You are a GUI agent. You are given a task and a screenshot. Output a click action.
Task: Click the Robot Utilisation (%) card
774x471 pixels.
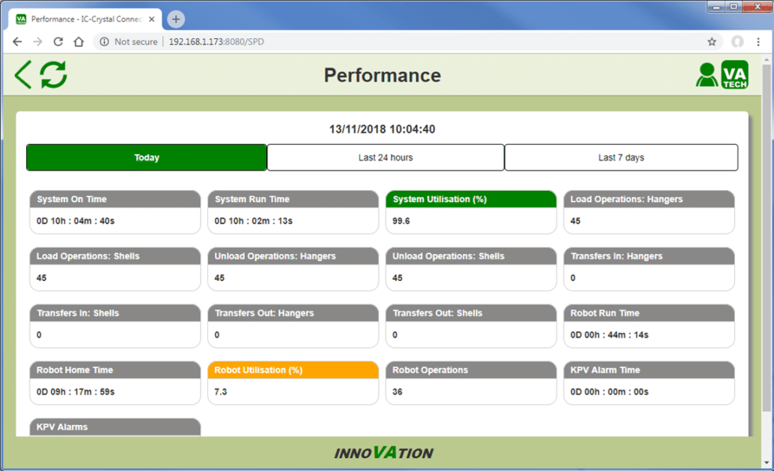[x=292, y=382]
